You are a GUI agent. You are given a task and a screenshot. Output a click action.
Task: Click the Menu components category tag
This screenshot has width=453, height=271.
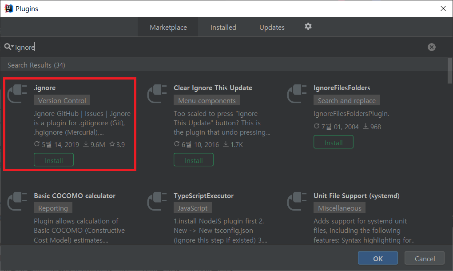(x=207, y=100)
